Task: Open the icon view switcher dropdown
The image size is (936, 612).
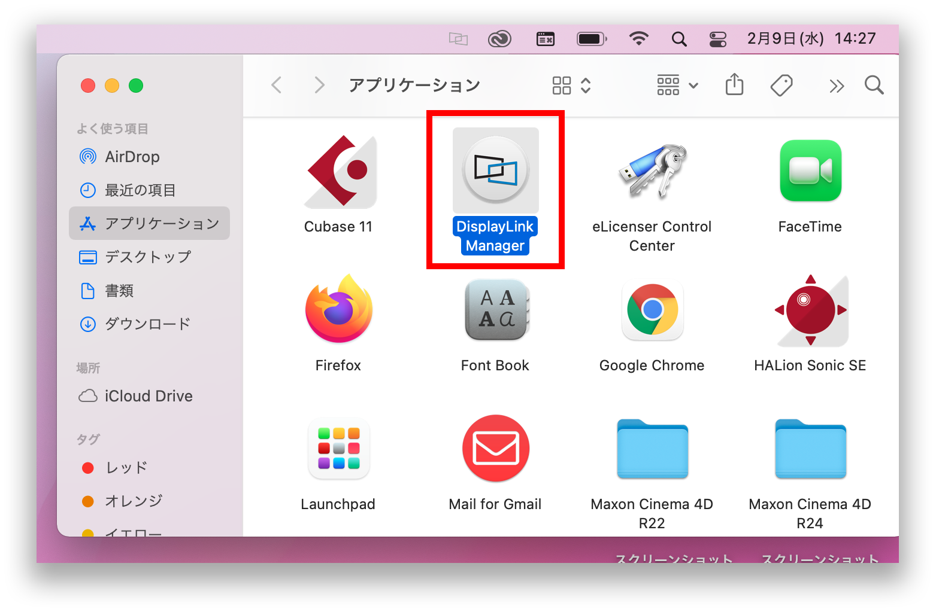Action: point(572,86)
